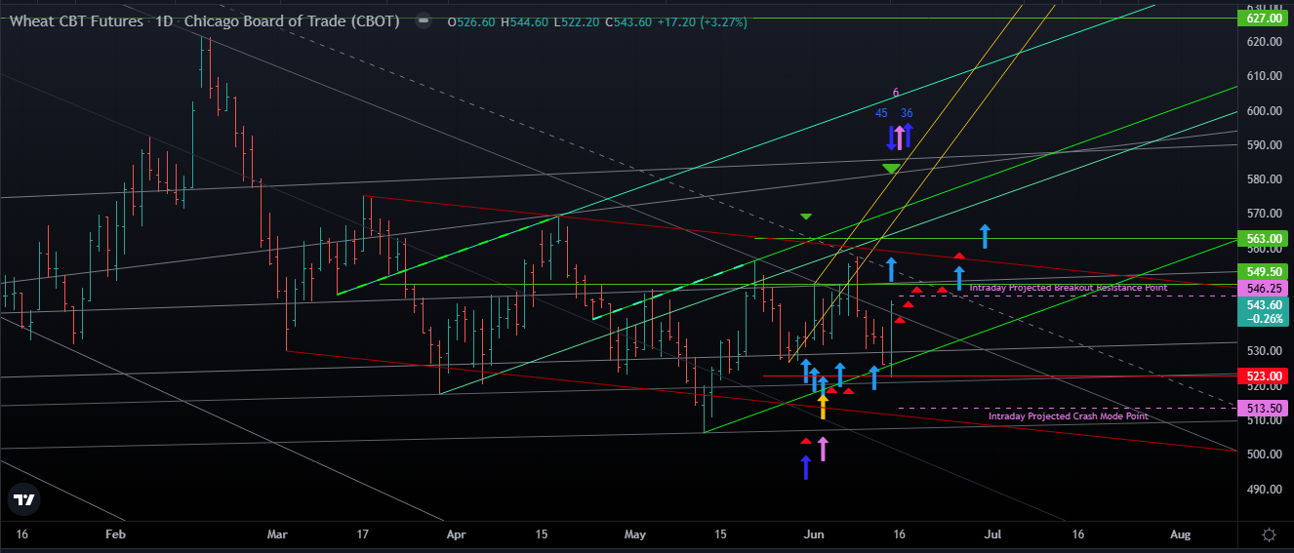Click the number 36 chart label
1294x553 pixels.
(907, 113)
